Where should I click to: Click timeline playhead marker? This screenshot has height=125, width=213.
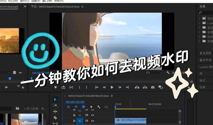click(x=115, y=107)
